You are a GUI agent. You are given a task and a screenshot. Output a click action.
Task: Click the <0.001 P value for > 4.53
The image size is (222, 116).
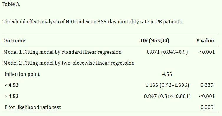(x=207, y=96)
